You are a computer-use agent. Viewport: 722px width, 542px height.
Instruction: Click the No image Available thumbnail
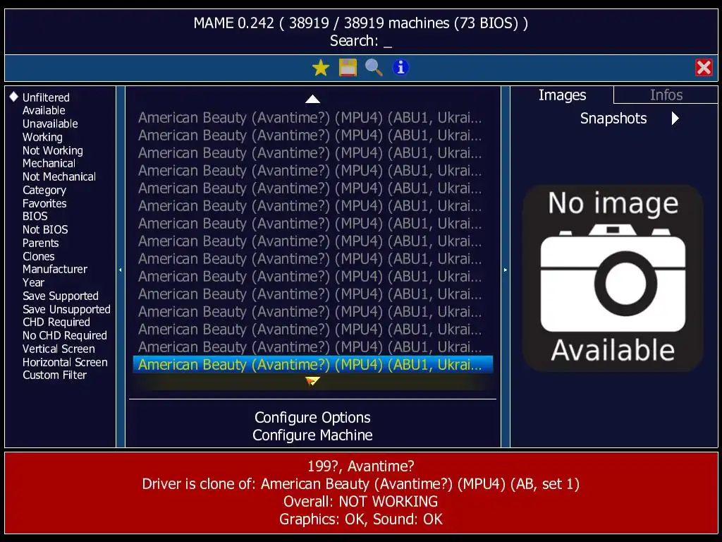tap(613, 278)
